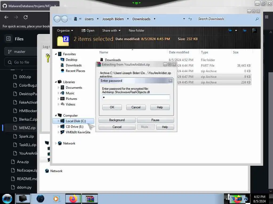
Task: Open Help in the password dialog
Action: (160, 107)
